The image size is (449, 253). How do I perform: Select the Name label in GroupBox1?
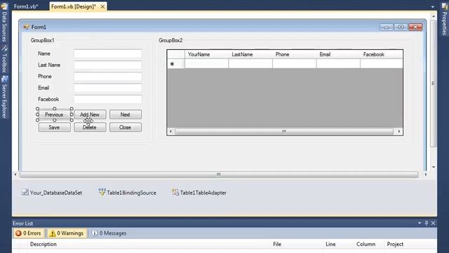click(x=43, y=53)
